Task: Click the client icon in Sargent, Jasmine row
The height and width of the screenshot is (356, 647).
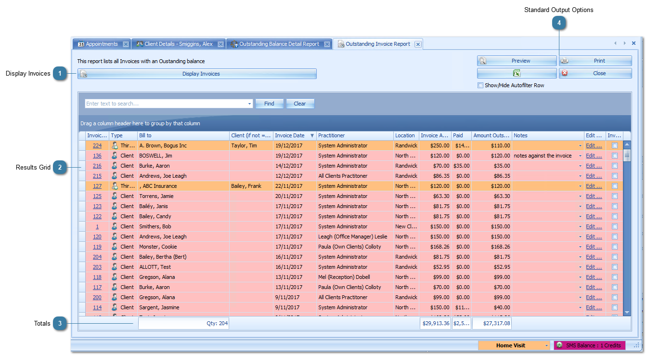Action: (115, 307)
